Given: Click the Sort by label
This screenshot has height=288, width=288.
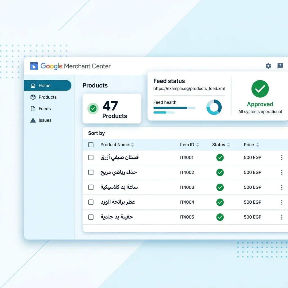Looking at the screenshot, I should [96, 133].
